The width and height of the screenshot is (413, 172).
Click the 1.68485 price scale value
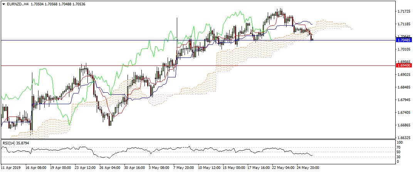(x=404, y=87)
